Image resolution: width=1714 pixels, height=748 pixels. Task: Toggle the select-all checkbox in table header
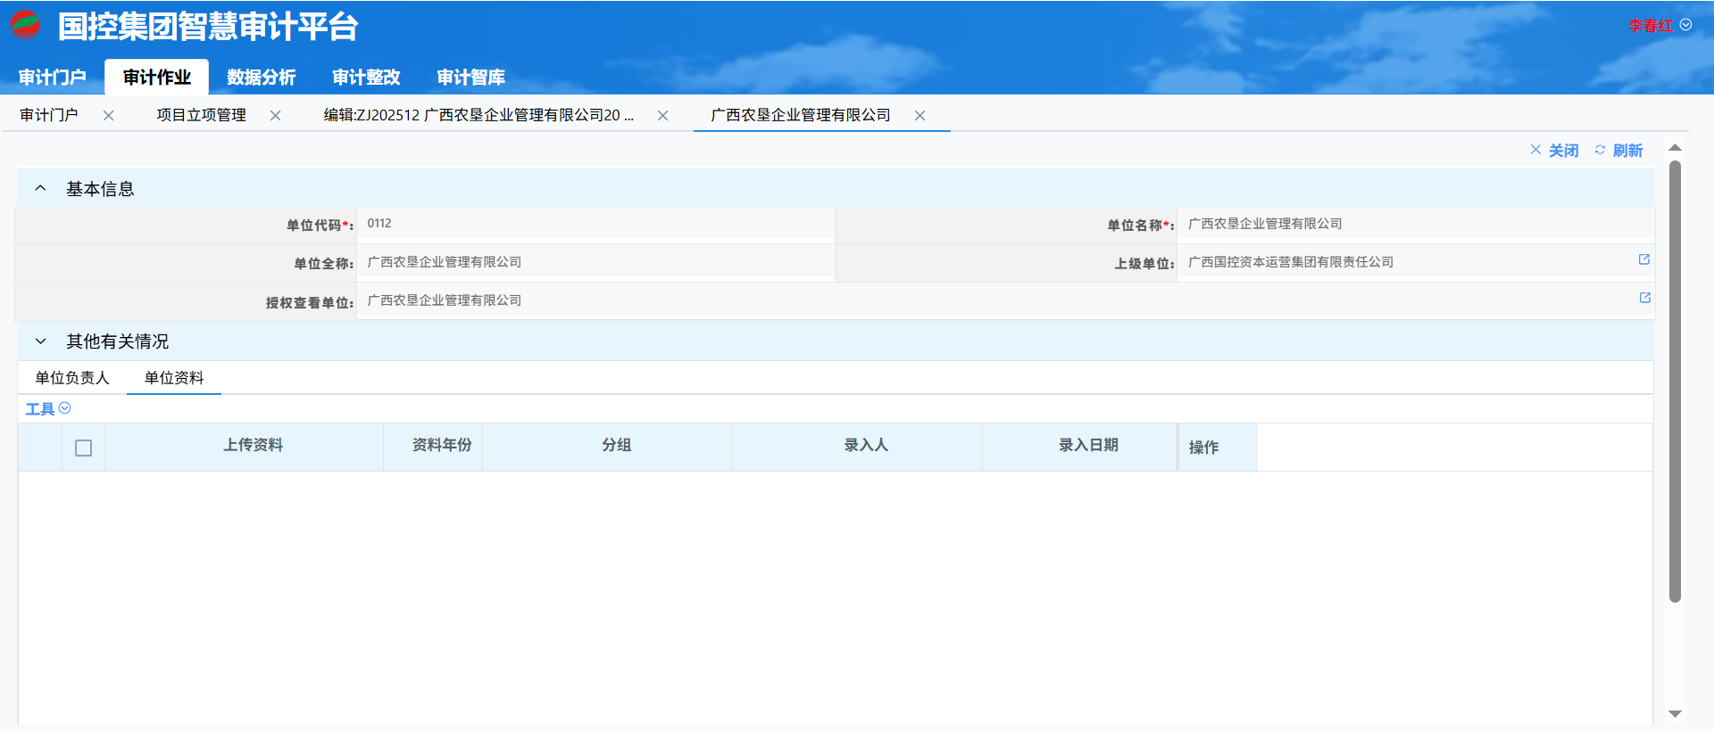pyautogui.click(x=84, y=448)
